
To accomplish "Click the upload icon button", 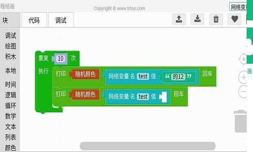I will pyautogui.click(x=179, y=19).
